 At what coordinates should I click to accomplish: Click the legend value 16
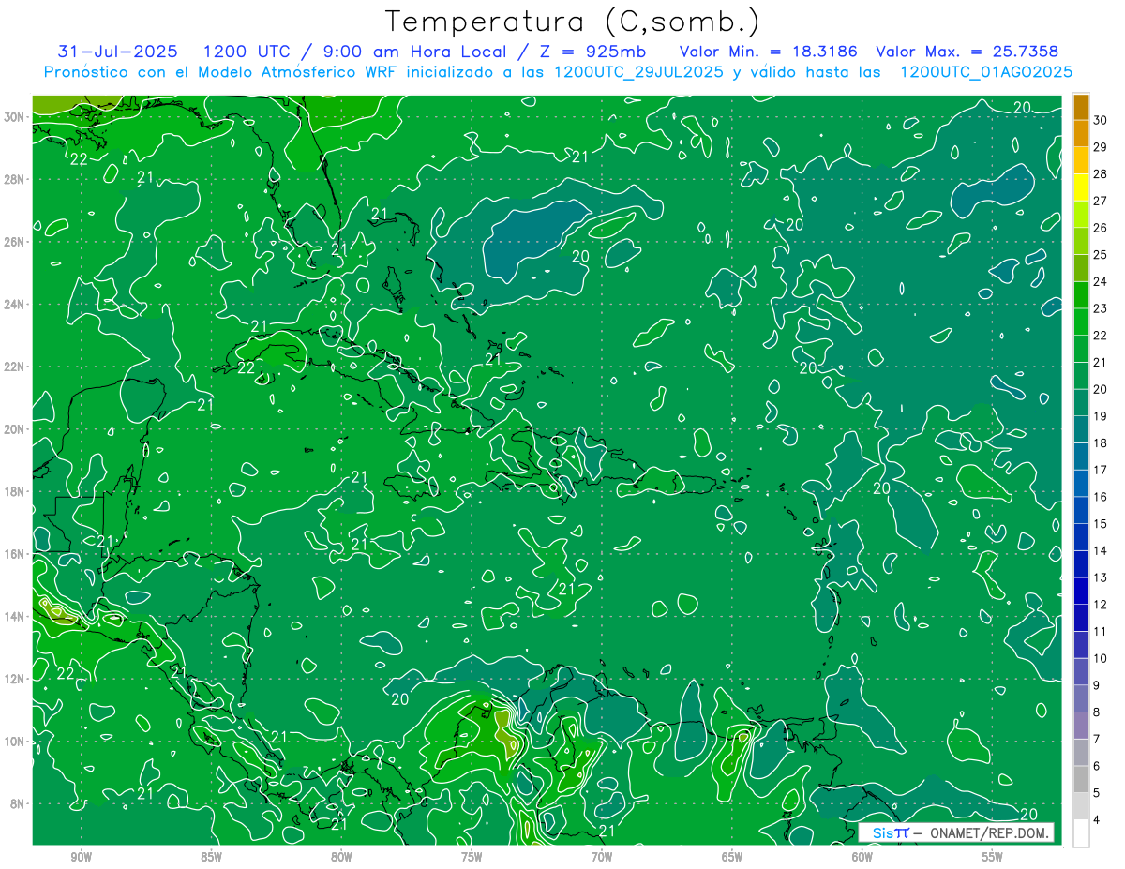[1100, 497]
